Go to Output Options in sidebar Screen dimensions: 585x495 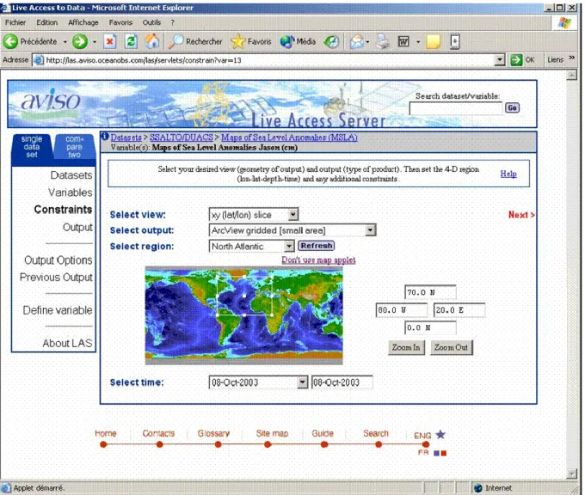click(x=58, y=260)
